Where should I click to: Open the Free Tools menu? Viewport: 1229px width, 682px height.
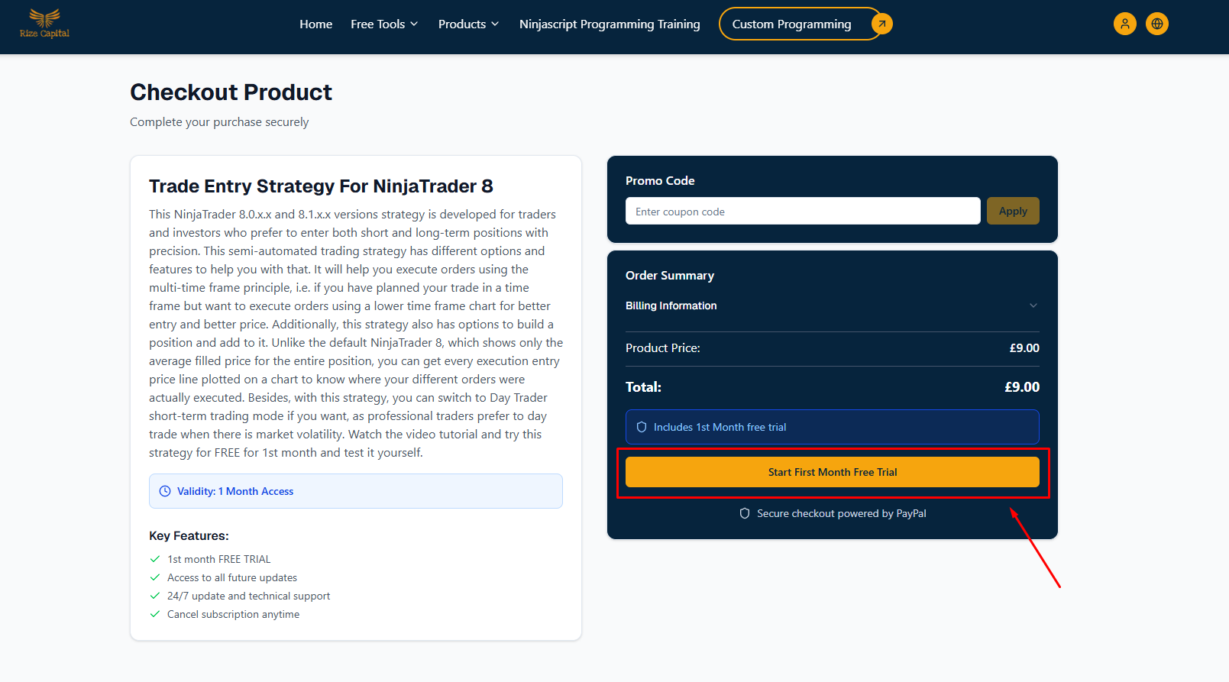tap(384, 24)
